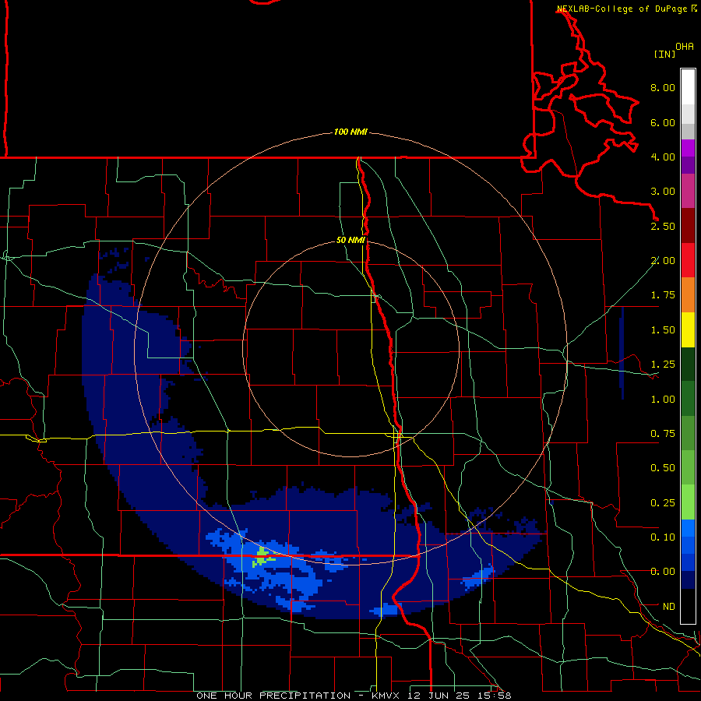Click the 100 NMI range ring label

350,132
